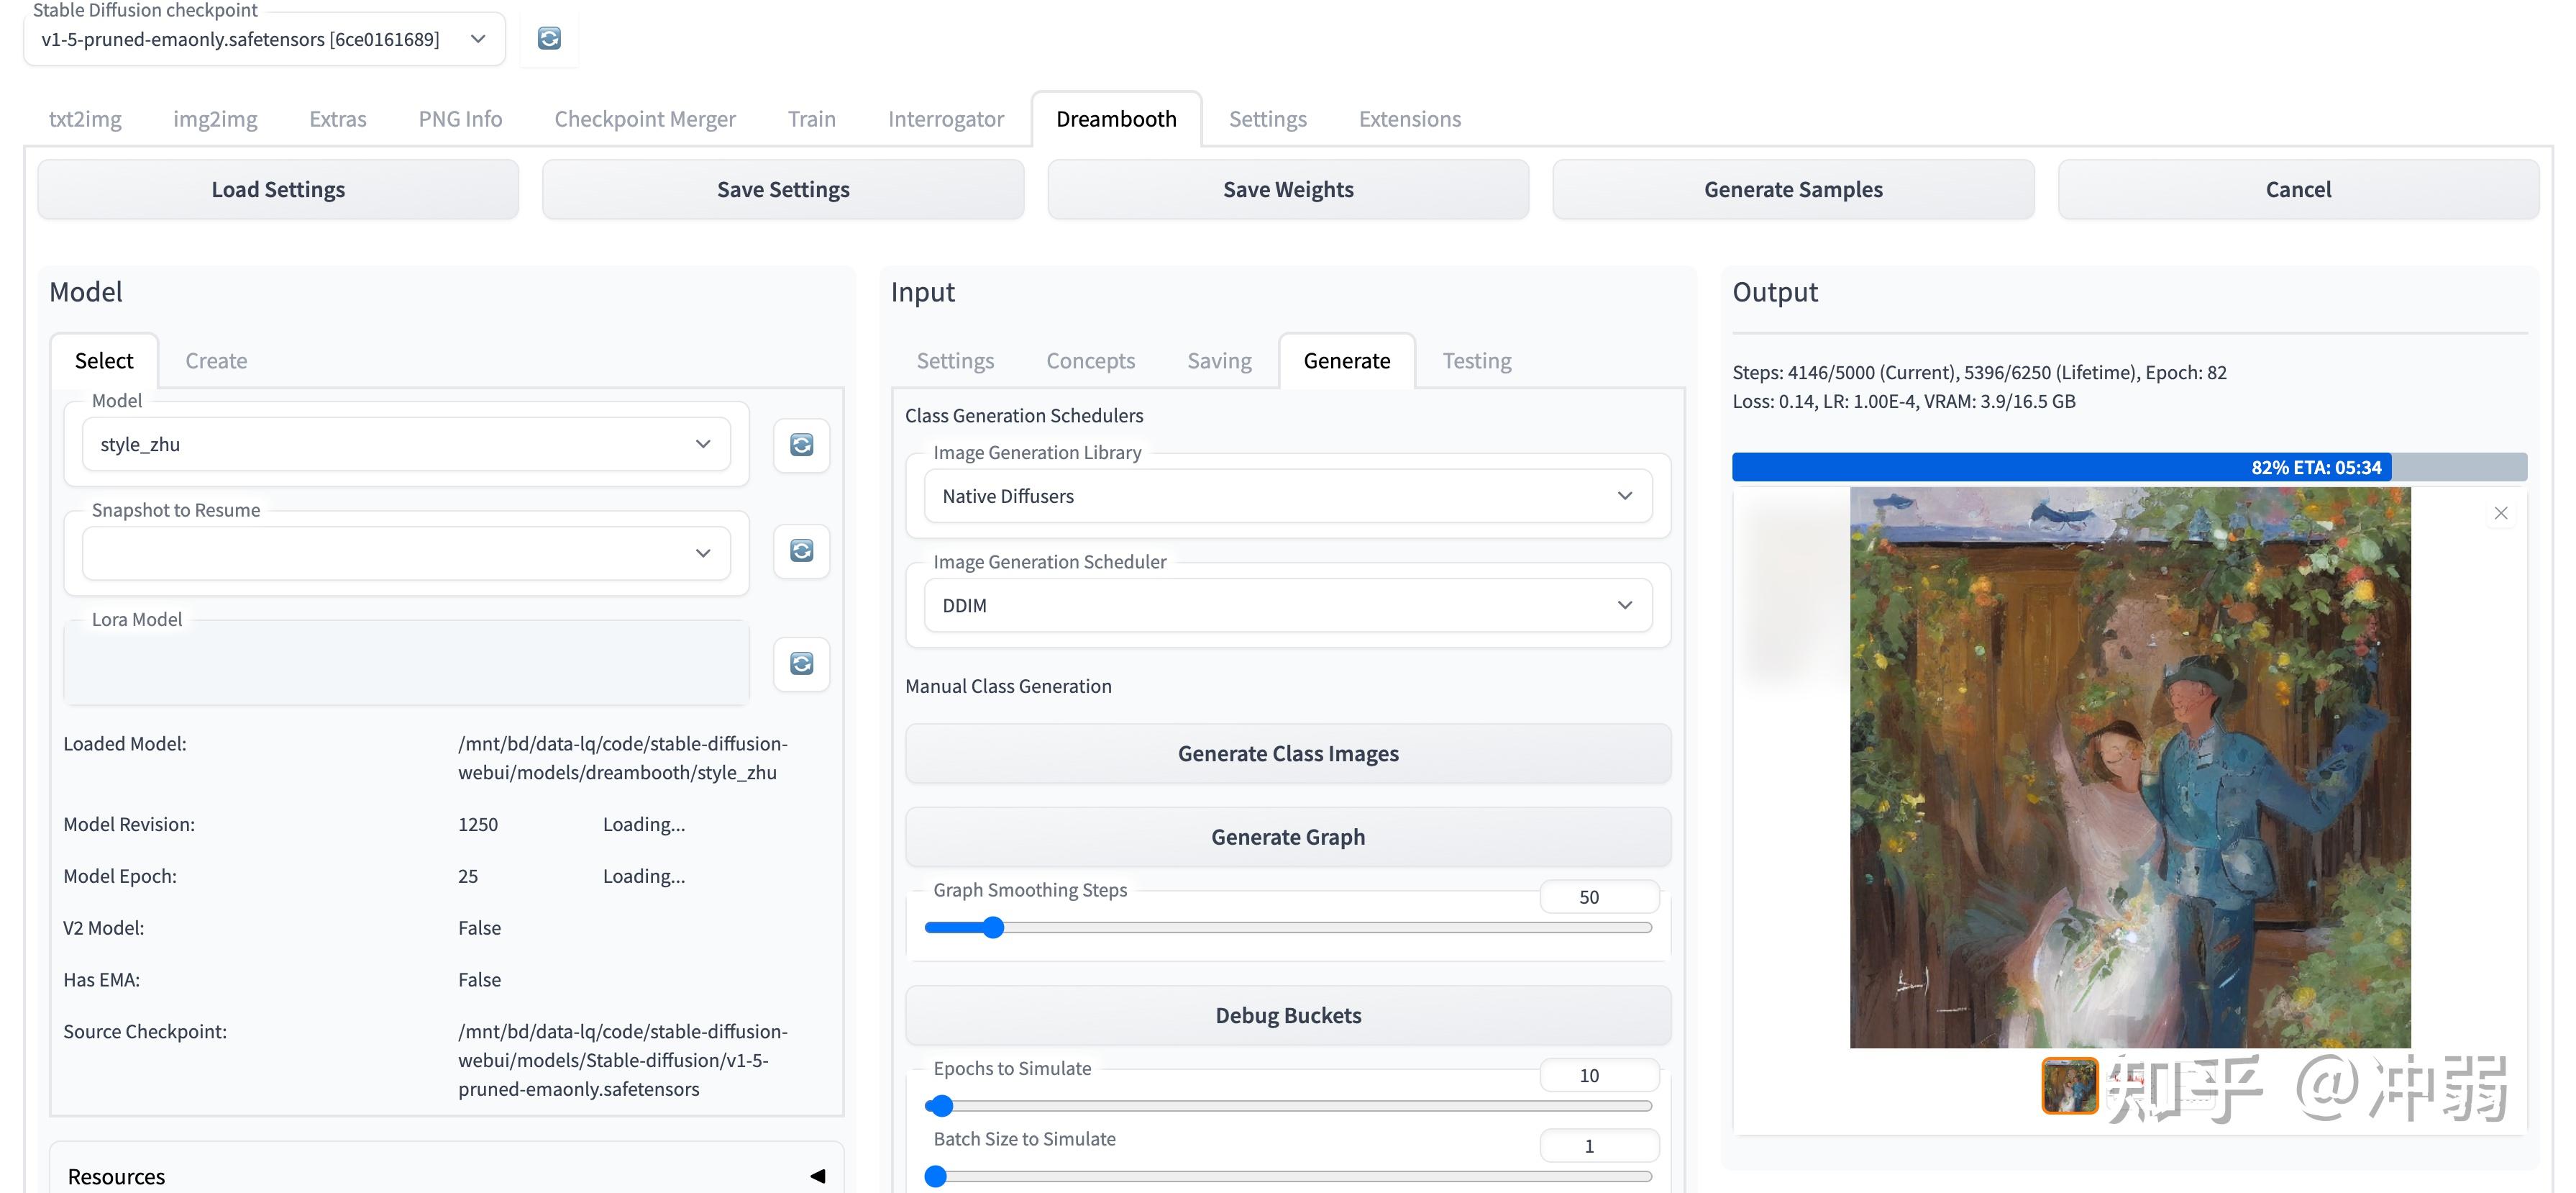Viewport: 2576px width, 1193px height.
Task: Click the Epochs to Simulate number field
Action: (1597, 1076)
